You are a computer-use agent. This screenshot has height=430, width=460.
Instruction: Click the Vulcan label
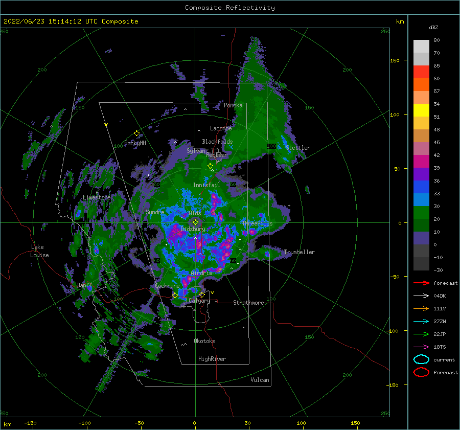pyautogui.click(x=260, y=380)
